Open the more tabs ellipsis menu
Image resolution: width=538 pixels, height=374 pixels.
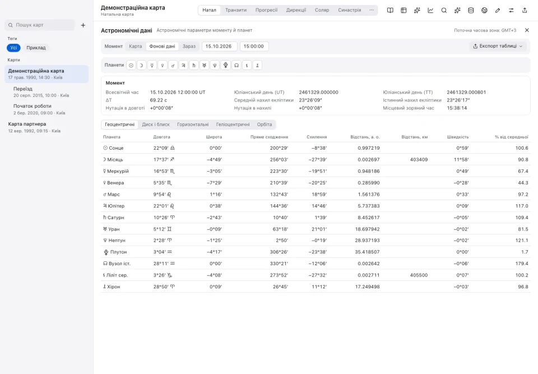coord(372,10)
